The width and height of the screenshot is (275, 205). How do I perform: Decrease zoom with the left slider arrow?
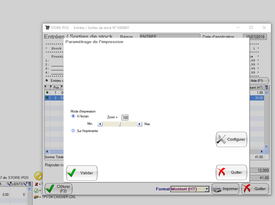pos(100,124)
